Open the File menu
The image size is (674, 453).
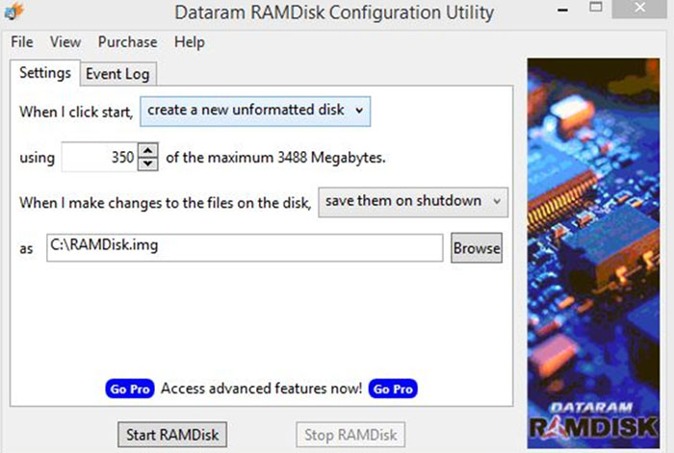tap(22, 42)
